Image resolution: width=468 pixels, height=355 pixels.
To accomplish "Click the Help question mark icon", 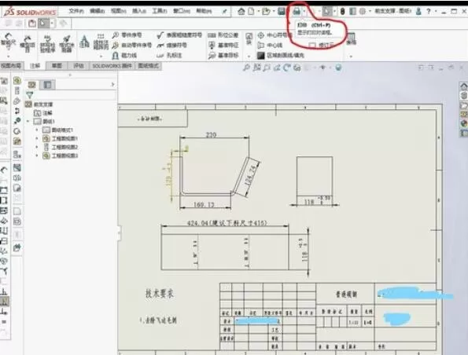I will 429,11.
